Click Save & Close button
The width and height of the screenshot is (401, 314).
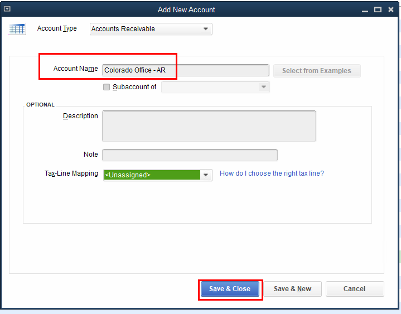(x=230, y=289)
